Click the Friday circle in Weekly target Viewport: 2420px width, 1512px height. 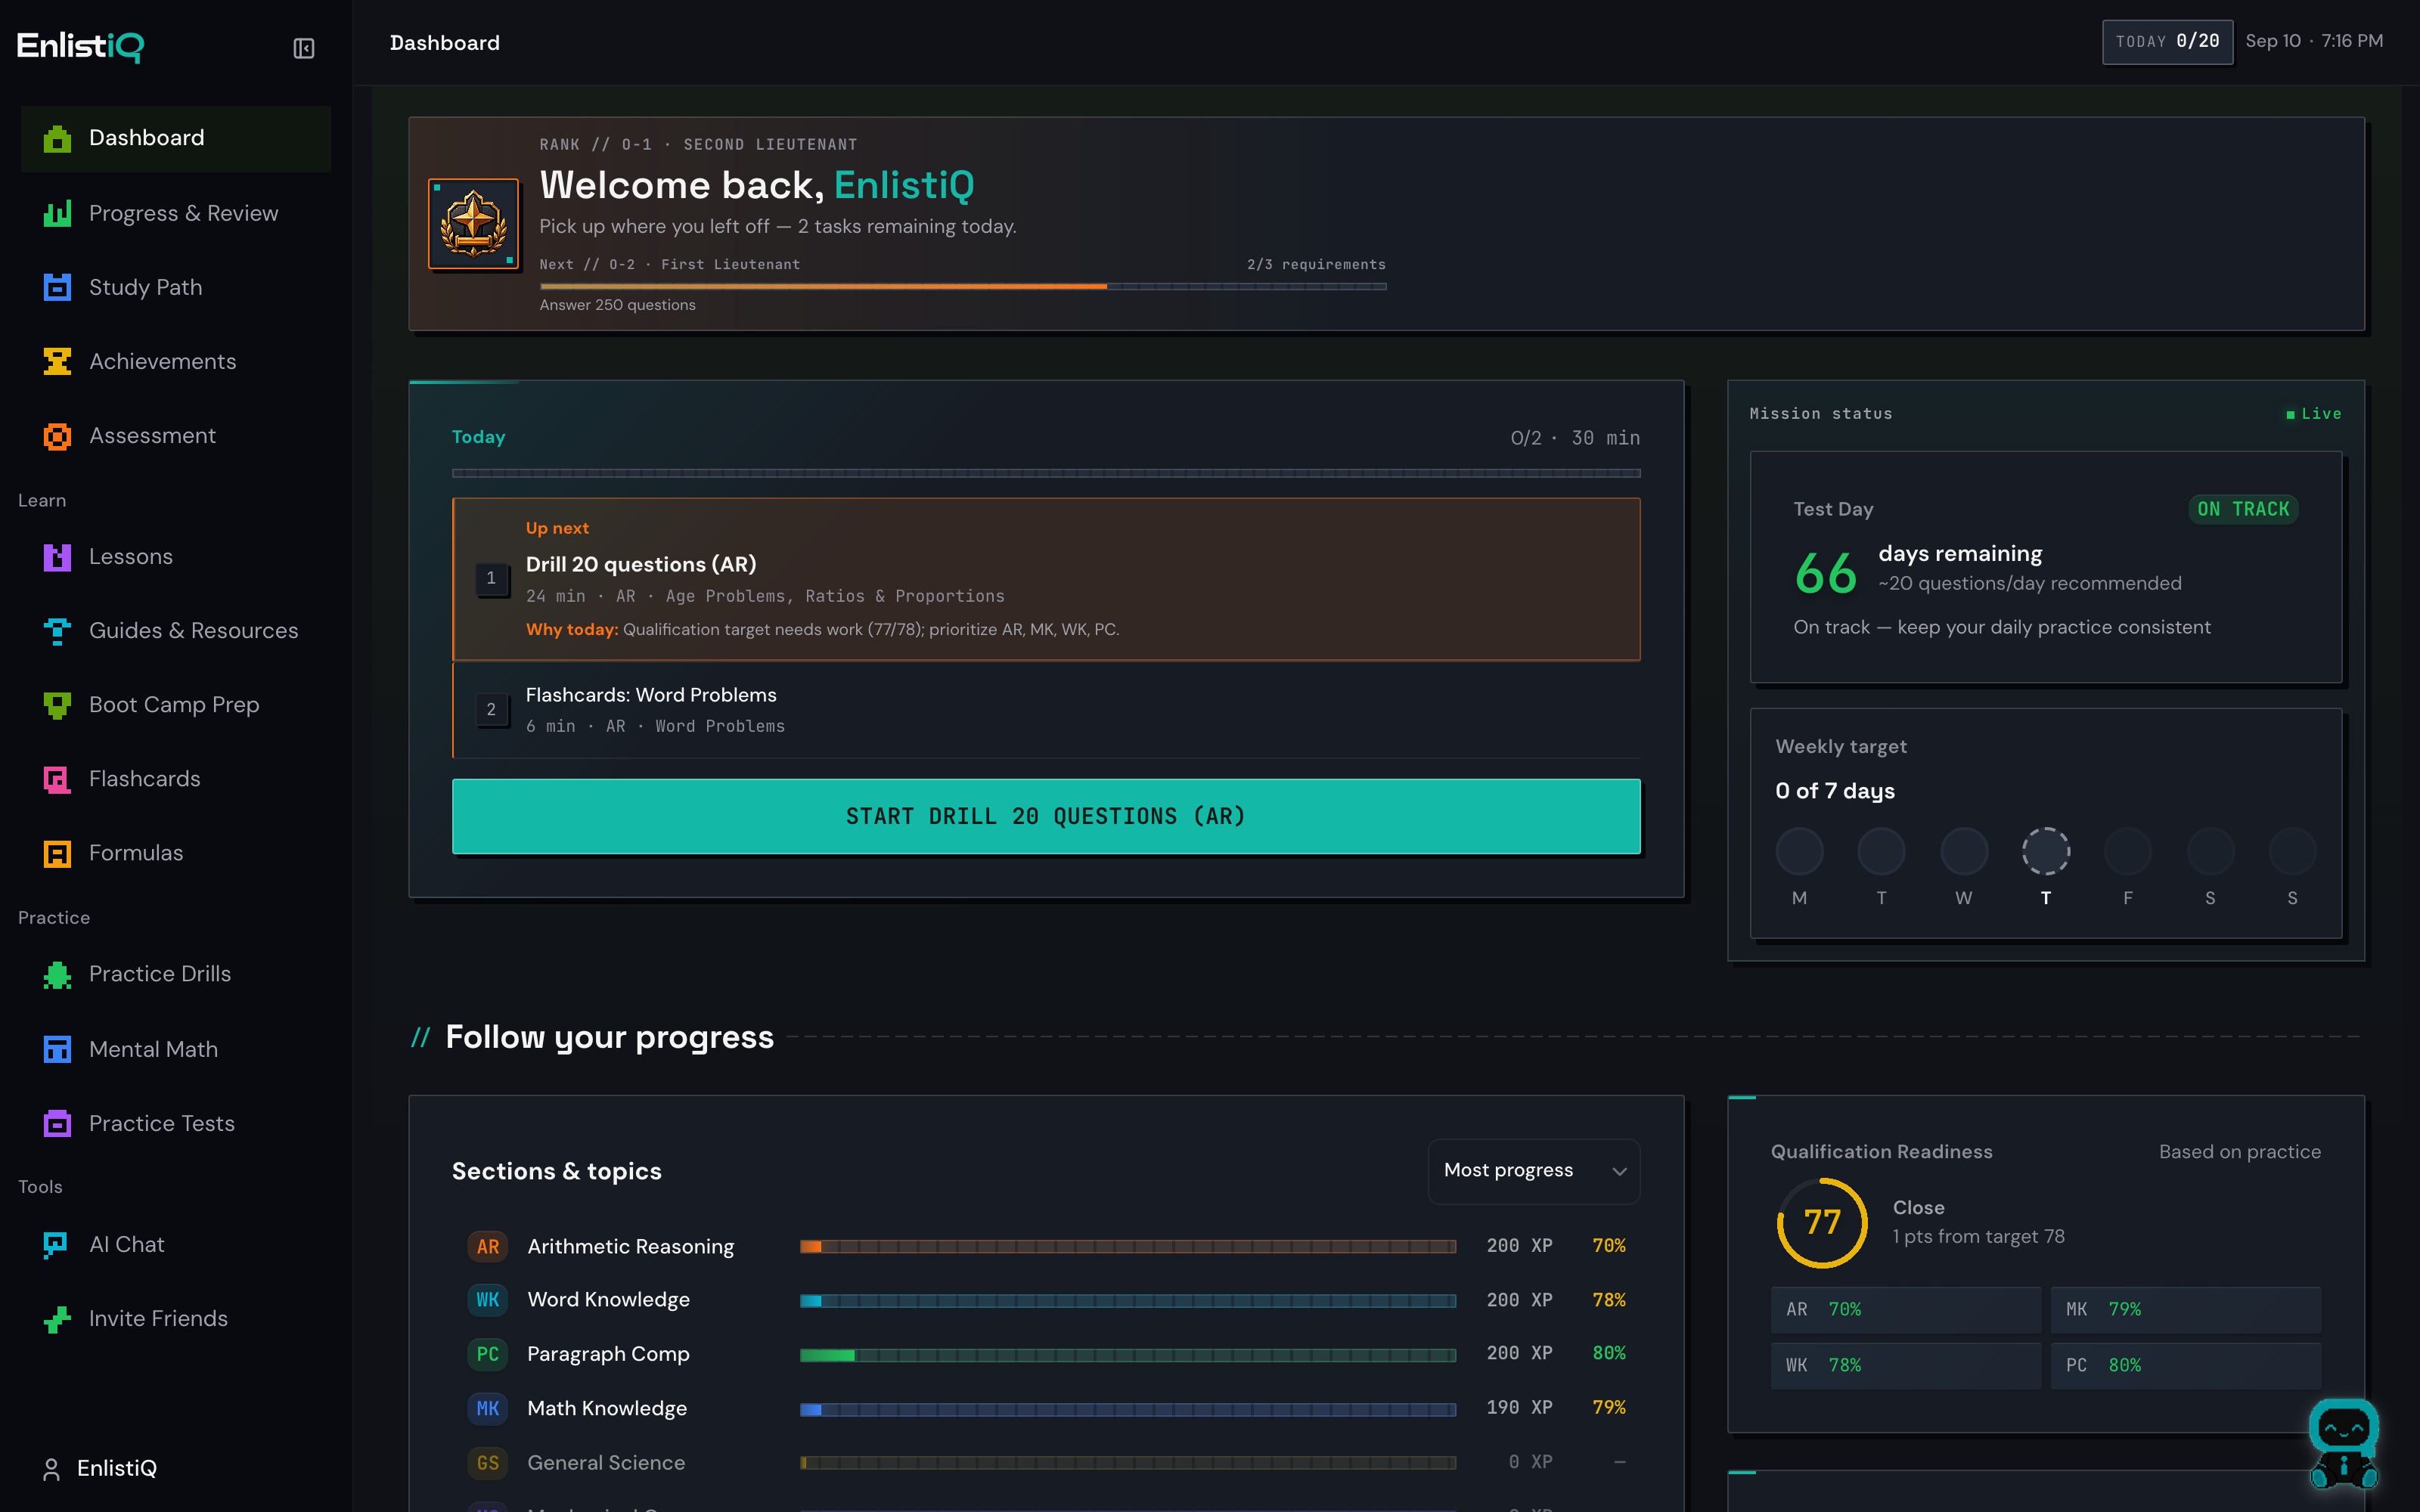pos(2128,852)
